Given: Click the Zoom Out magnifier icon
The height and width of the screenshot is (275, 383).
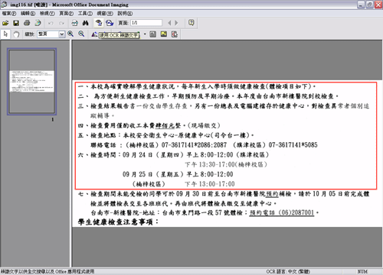Looking at the screenshot, I should (x=81, y=34).
